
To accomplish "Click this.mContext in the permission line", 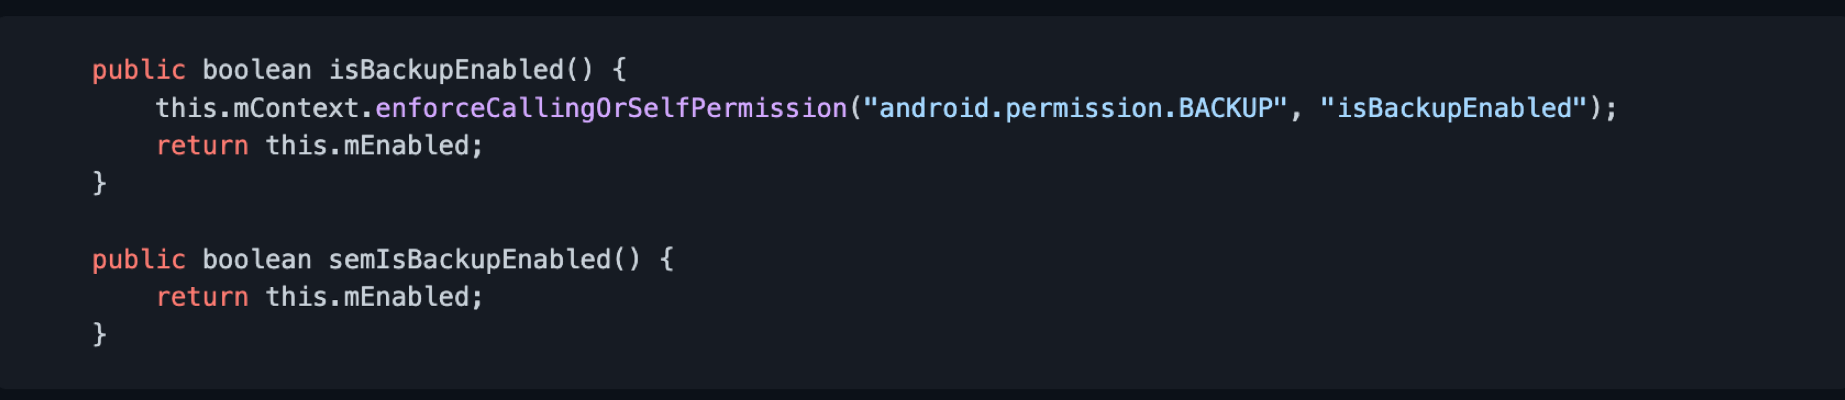I will point(258,108).
